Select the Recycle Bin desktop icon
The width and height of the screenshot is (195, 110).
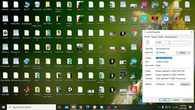coord(37,6)
